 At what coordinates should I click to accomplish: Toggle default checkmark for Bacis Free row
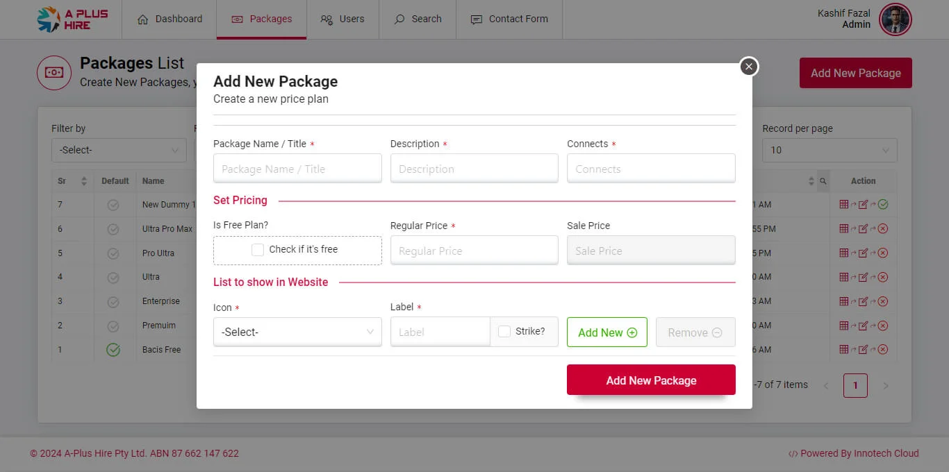pos(113,350)
